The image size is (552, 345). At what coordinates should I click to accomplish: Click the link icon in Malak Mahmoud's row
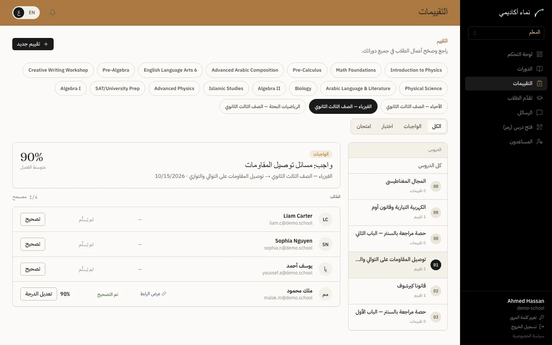point(164,294)
